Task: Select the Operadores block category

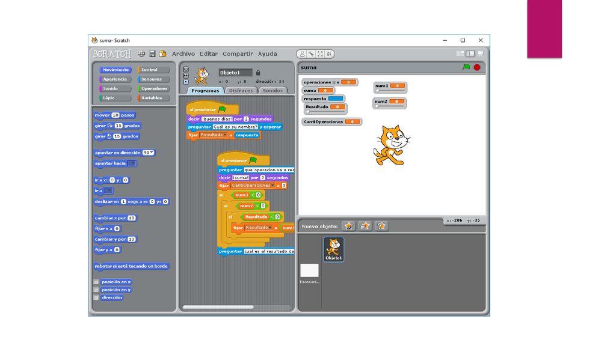Action: click(153, 88)
